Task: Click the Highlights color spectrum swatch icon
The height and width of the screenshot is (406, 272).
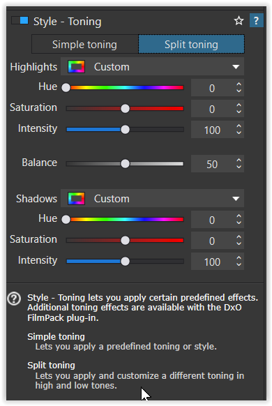Action: pos(76,67)
